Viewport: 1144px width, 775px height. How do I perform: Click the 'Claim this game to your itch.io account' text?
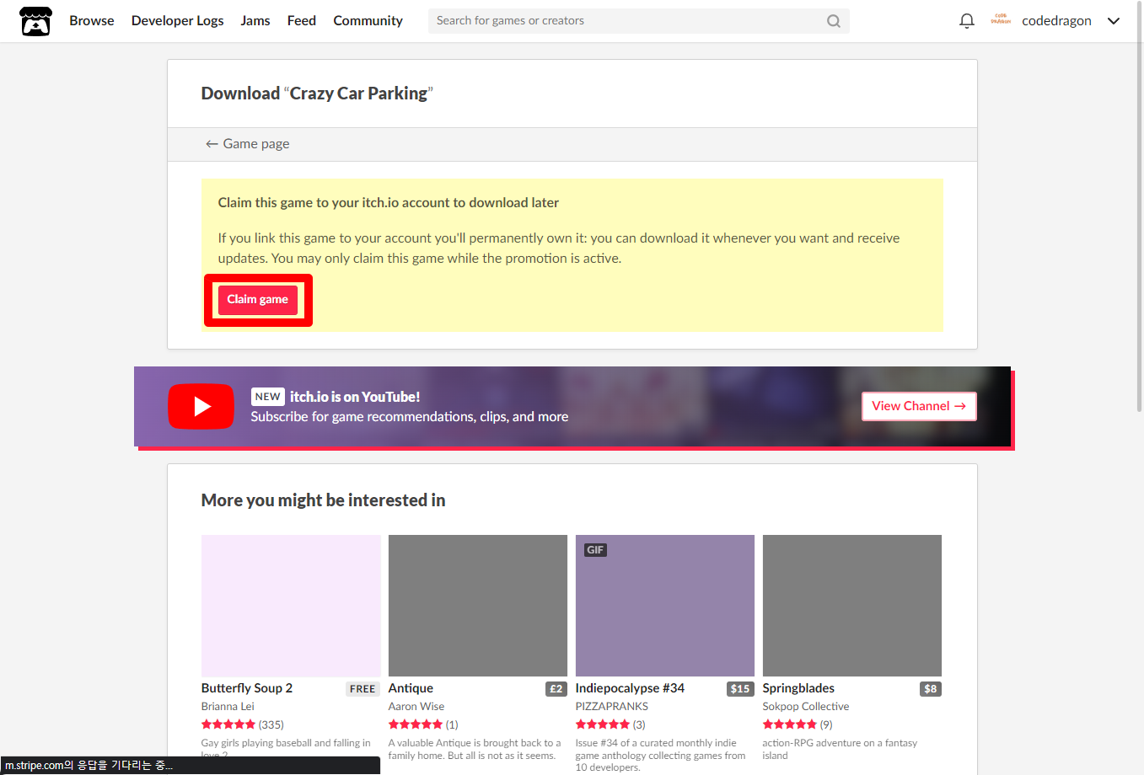pos(389,203)
